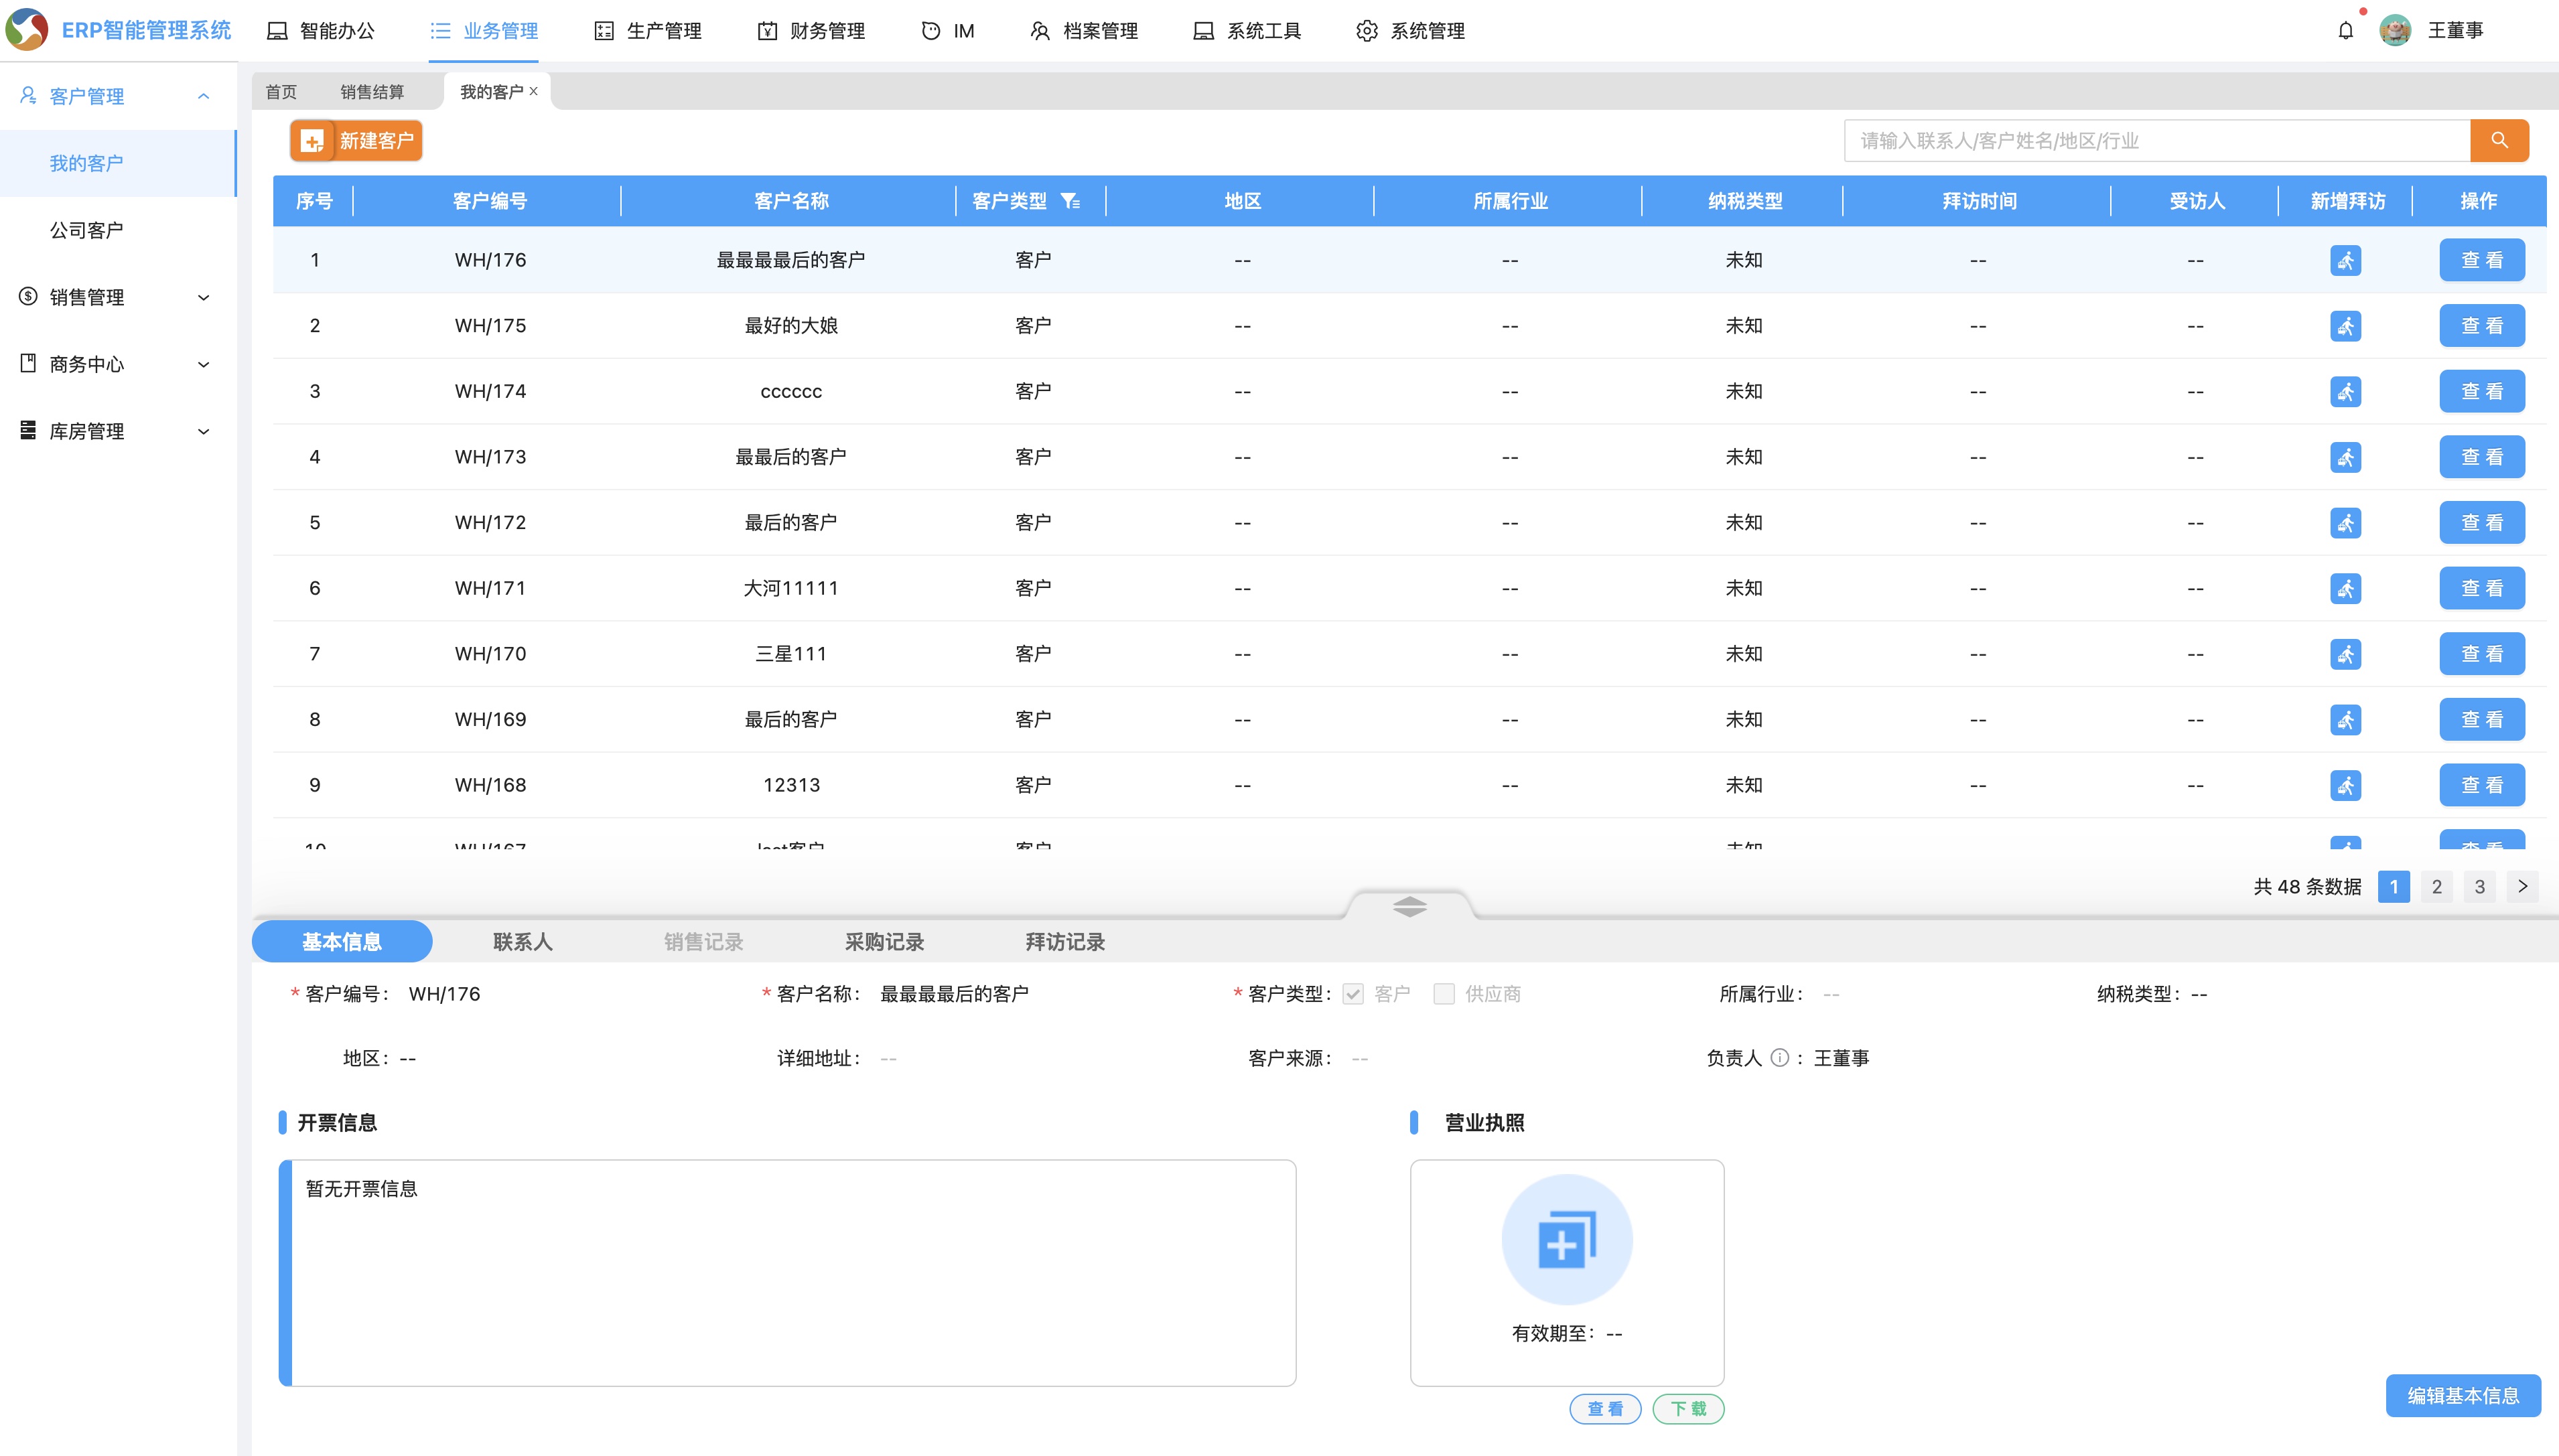
Task: Click the license 下载 button
Action: [1688, 1408]
